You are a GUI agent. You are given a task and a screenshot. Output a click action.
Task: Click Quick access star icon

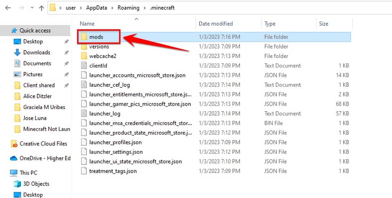[14, 31]
